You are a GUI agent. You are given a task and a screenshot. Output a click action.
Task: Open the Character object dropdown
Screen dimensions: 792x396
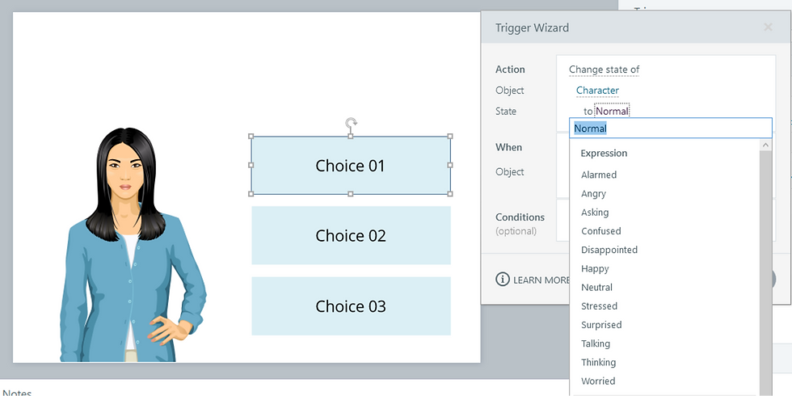click(x=597, y=91)
